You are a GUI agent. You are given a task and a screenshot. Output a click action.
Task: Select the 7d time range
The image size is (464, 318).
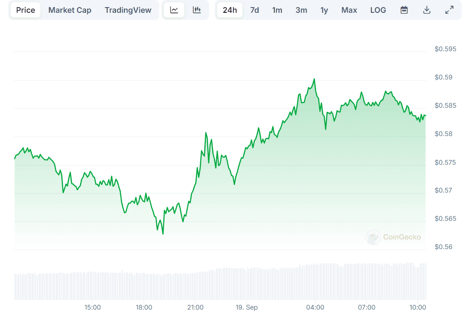tap(254, 10)
